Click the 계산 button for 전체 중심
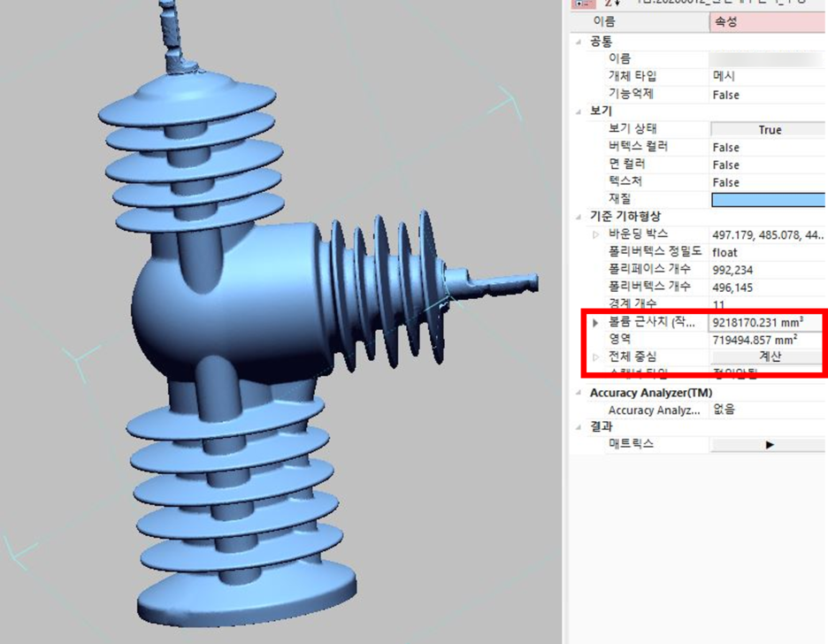828x644 pixels. [769, 356]
